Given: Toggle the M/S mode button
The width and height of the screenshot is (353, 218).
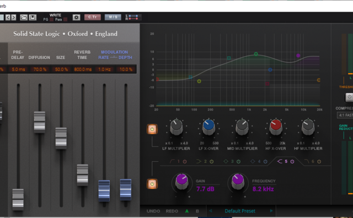Looking at the screenshot, I should [113, 17].
